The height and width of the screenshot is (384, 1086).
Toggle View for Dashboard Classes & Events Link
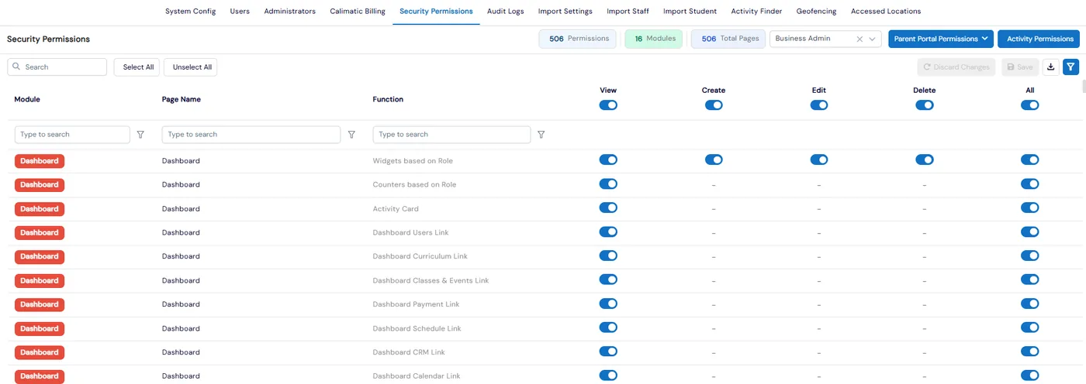608,279
